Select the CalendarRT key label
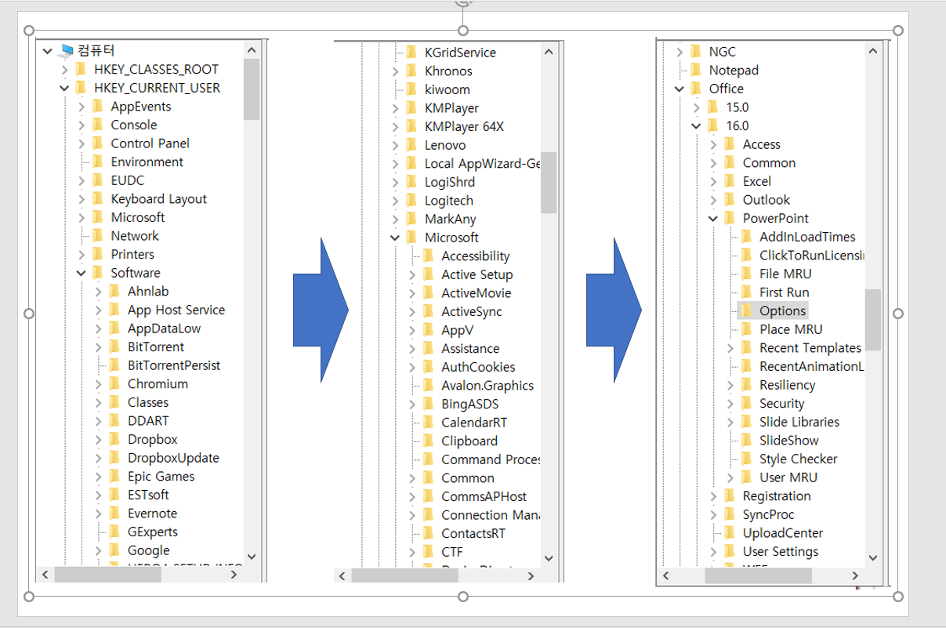Image resolution: width=946 pixels, height=628 pixels. (x=474, y=422)
